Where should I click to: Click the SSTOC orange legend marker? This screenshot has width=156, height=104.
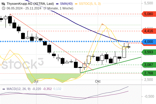pos(76,4)
